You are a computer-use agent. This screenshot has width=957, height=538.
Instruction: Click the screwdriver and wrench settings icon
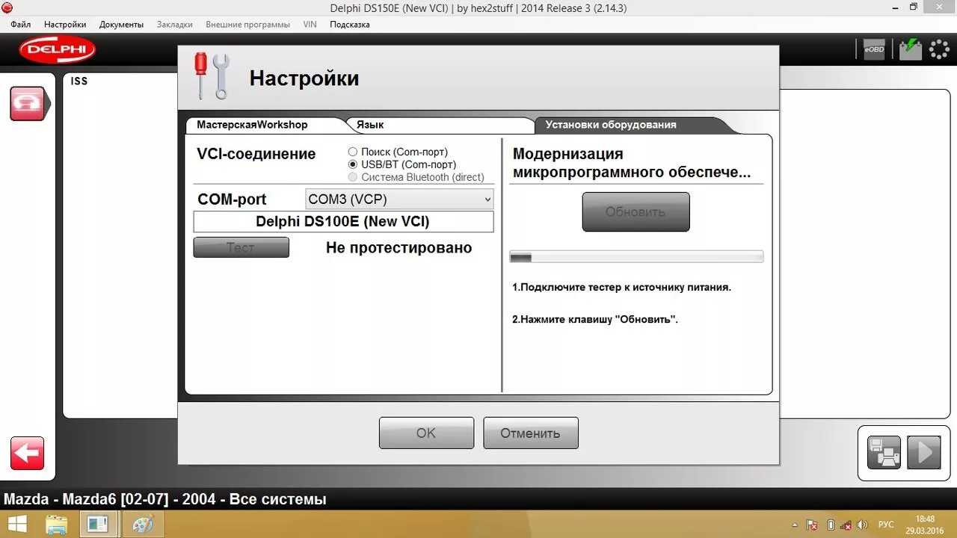(212, 76)
